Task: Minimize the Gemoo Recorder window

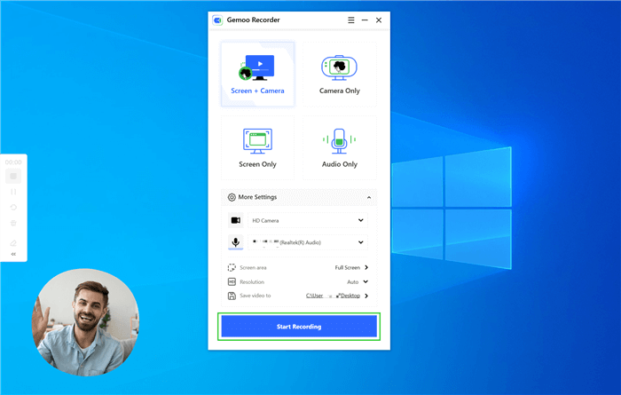Action: tap(365, 20)
